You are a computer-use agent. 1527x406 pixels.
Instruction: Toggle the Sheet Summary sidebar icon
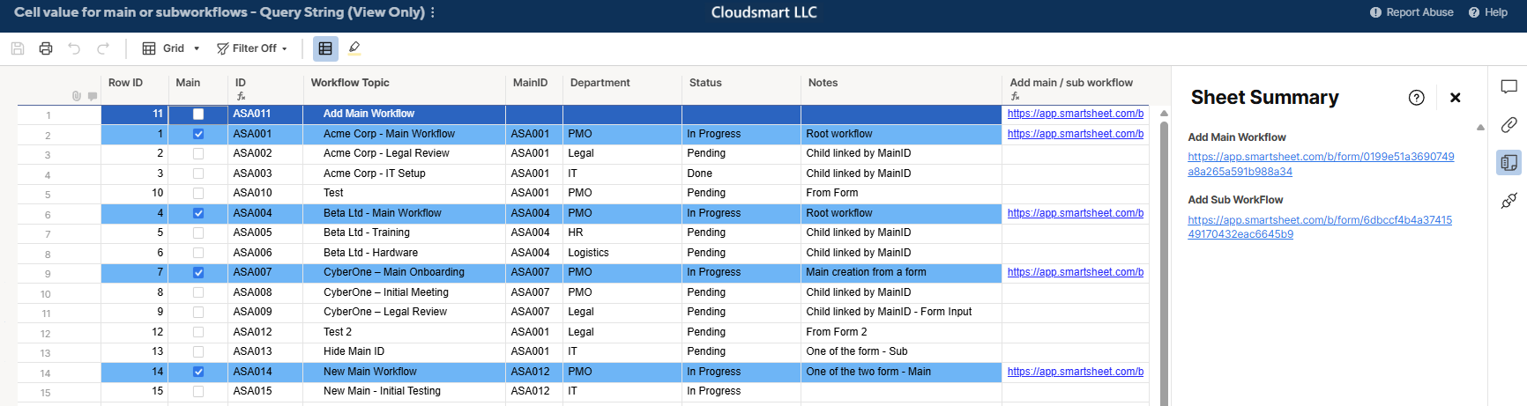pyautogui.click(x=1508, y=162)
